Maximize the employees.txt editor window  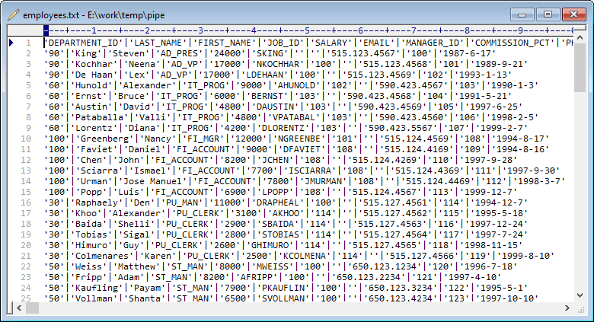click(x=545, y=14)
